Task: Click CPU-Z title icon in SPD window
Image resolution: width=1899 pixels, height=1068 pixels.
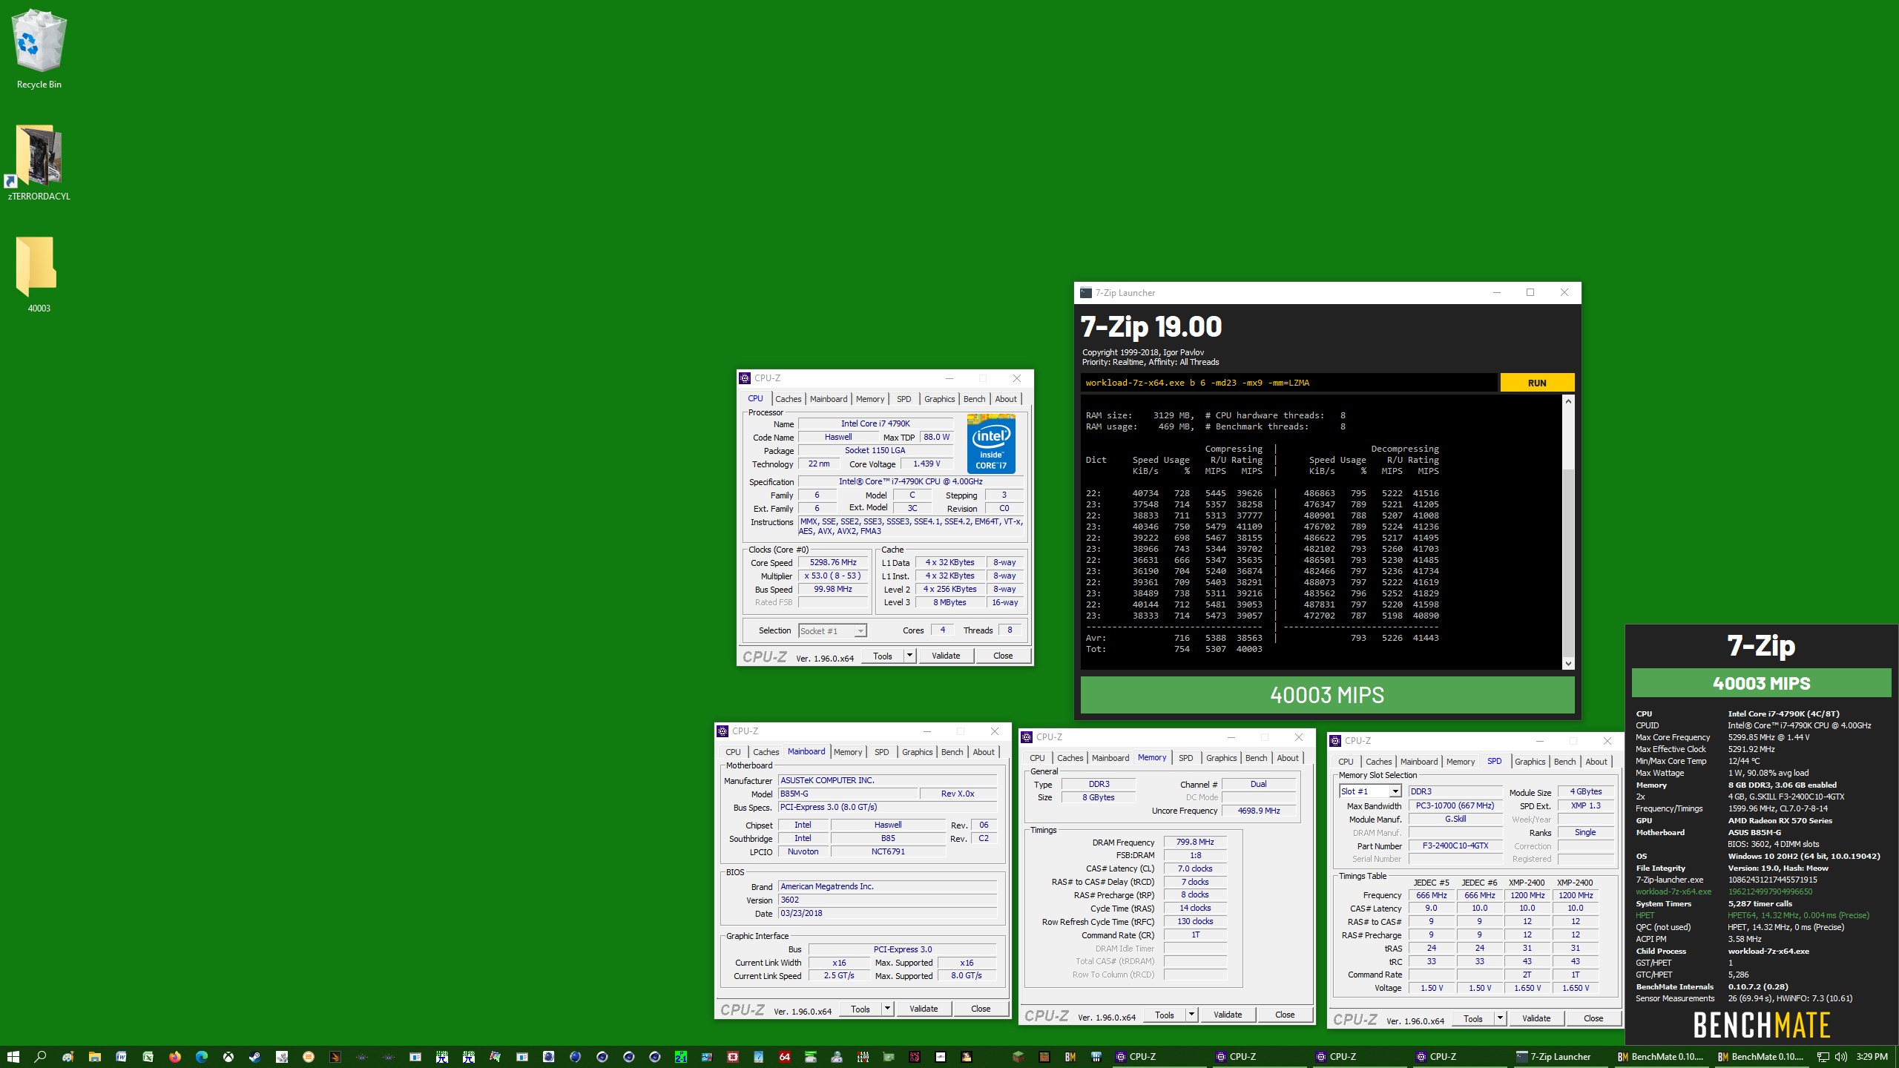Action: tap(1335, 741)
